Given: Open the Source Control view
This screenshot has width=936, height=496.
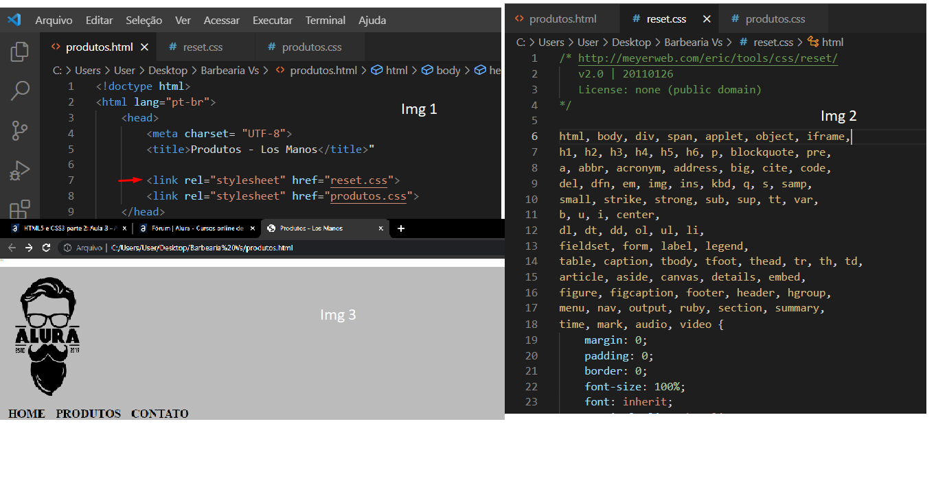Looking at the screenshot, I should (x=20, y=130).
